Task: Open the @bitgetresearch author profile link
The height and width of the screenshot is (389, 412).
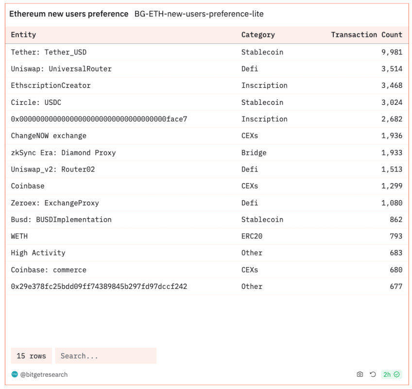Action: [44, 374]
